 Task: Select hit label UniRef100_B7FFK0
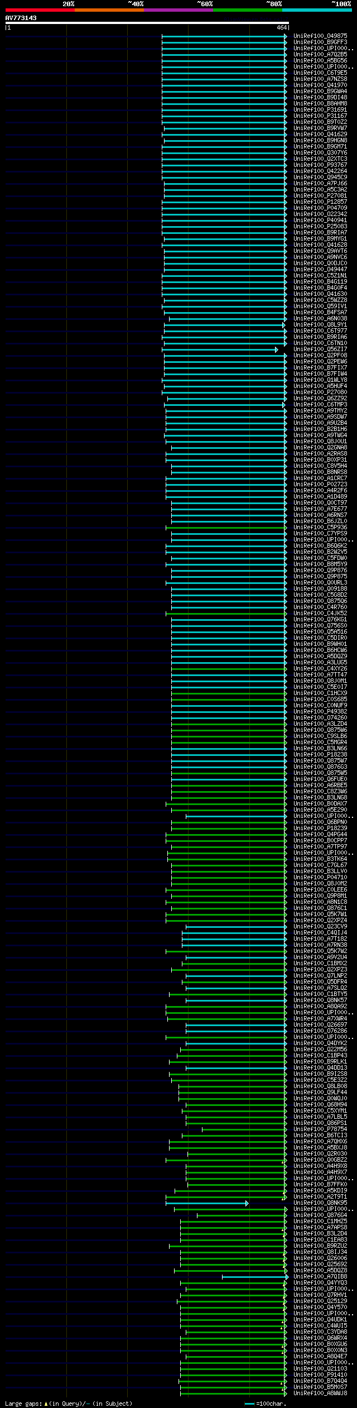pyautogui.click(x=320, y=1184)
